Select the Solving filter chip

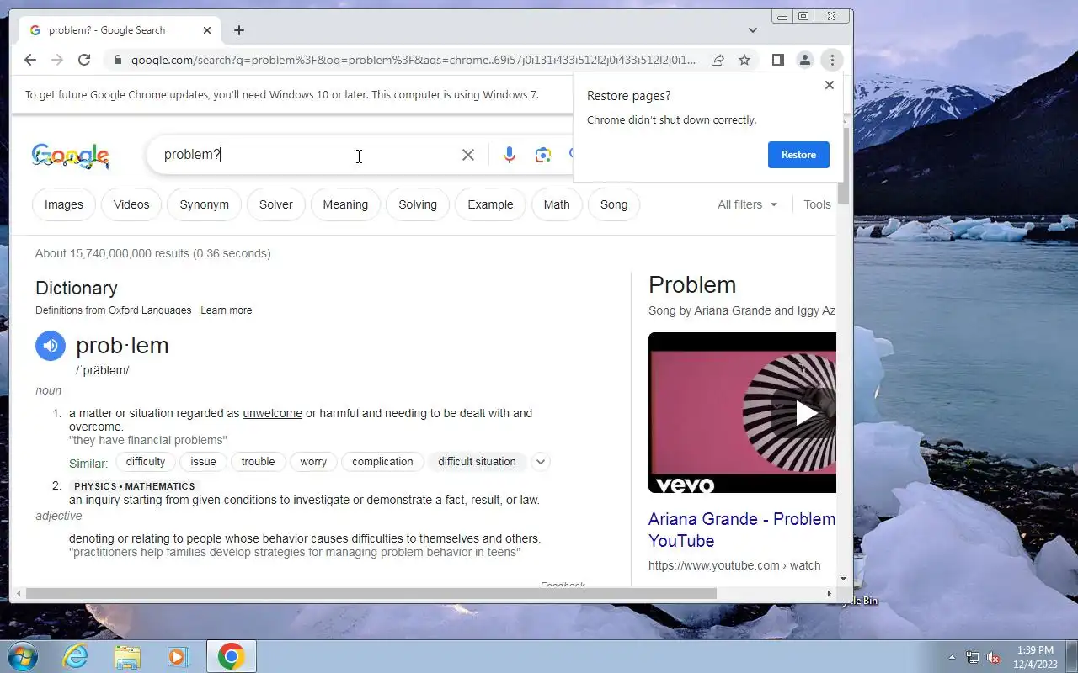tap(418, 204)
